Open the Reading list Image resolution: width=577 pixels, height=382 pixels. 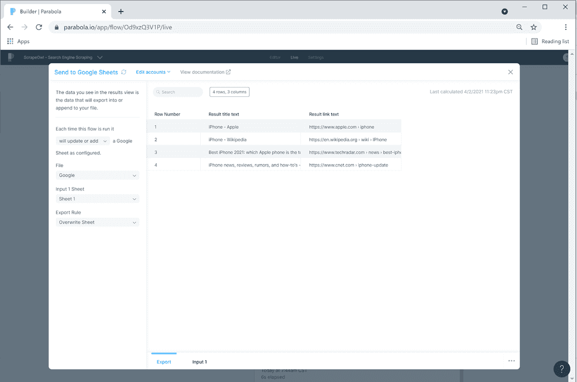pos(550,41)
